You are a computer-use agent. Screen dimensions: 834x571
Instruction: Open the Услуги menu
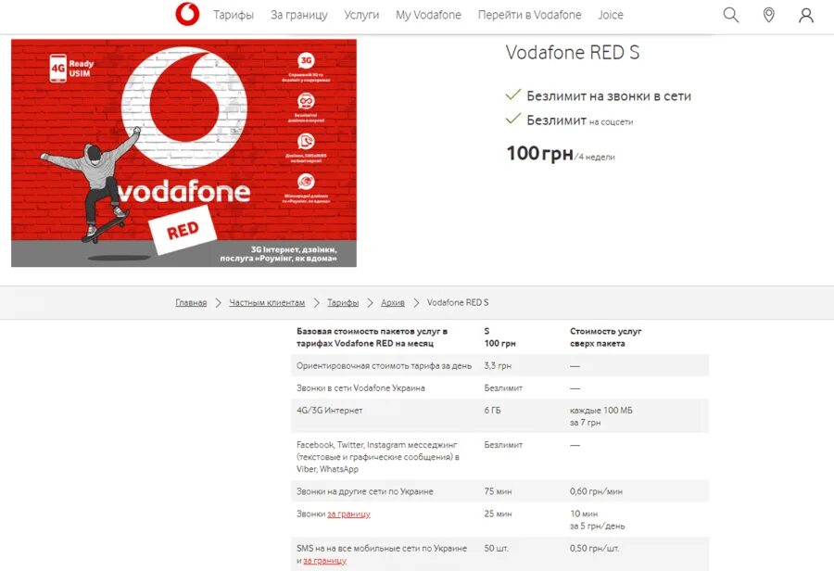(x=361, y=15)
